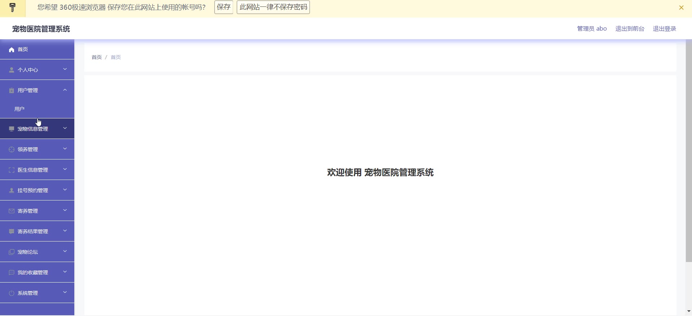692x316 pixels.
Task: Expand 挂号预约管理 chevron arrow
Action: [x=65, y=190]
